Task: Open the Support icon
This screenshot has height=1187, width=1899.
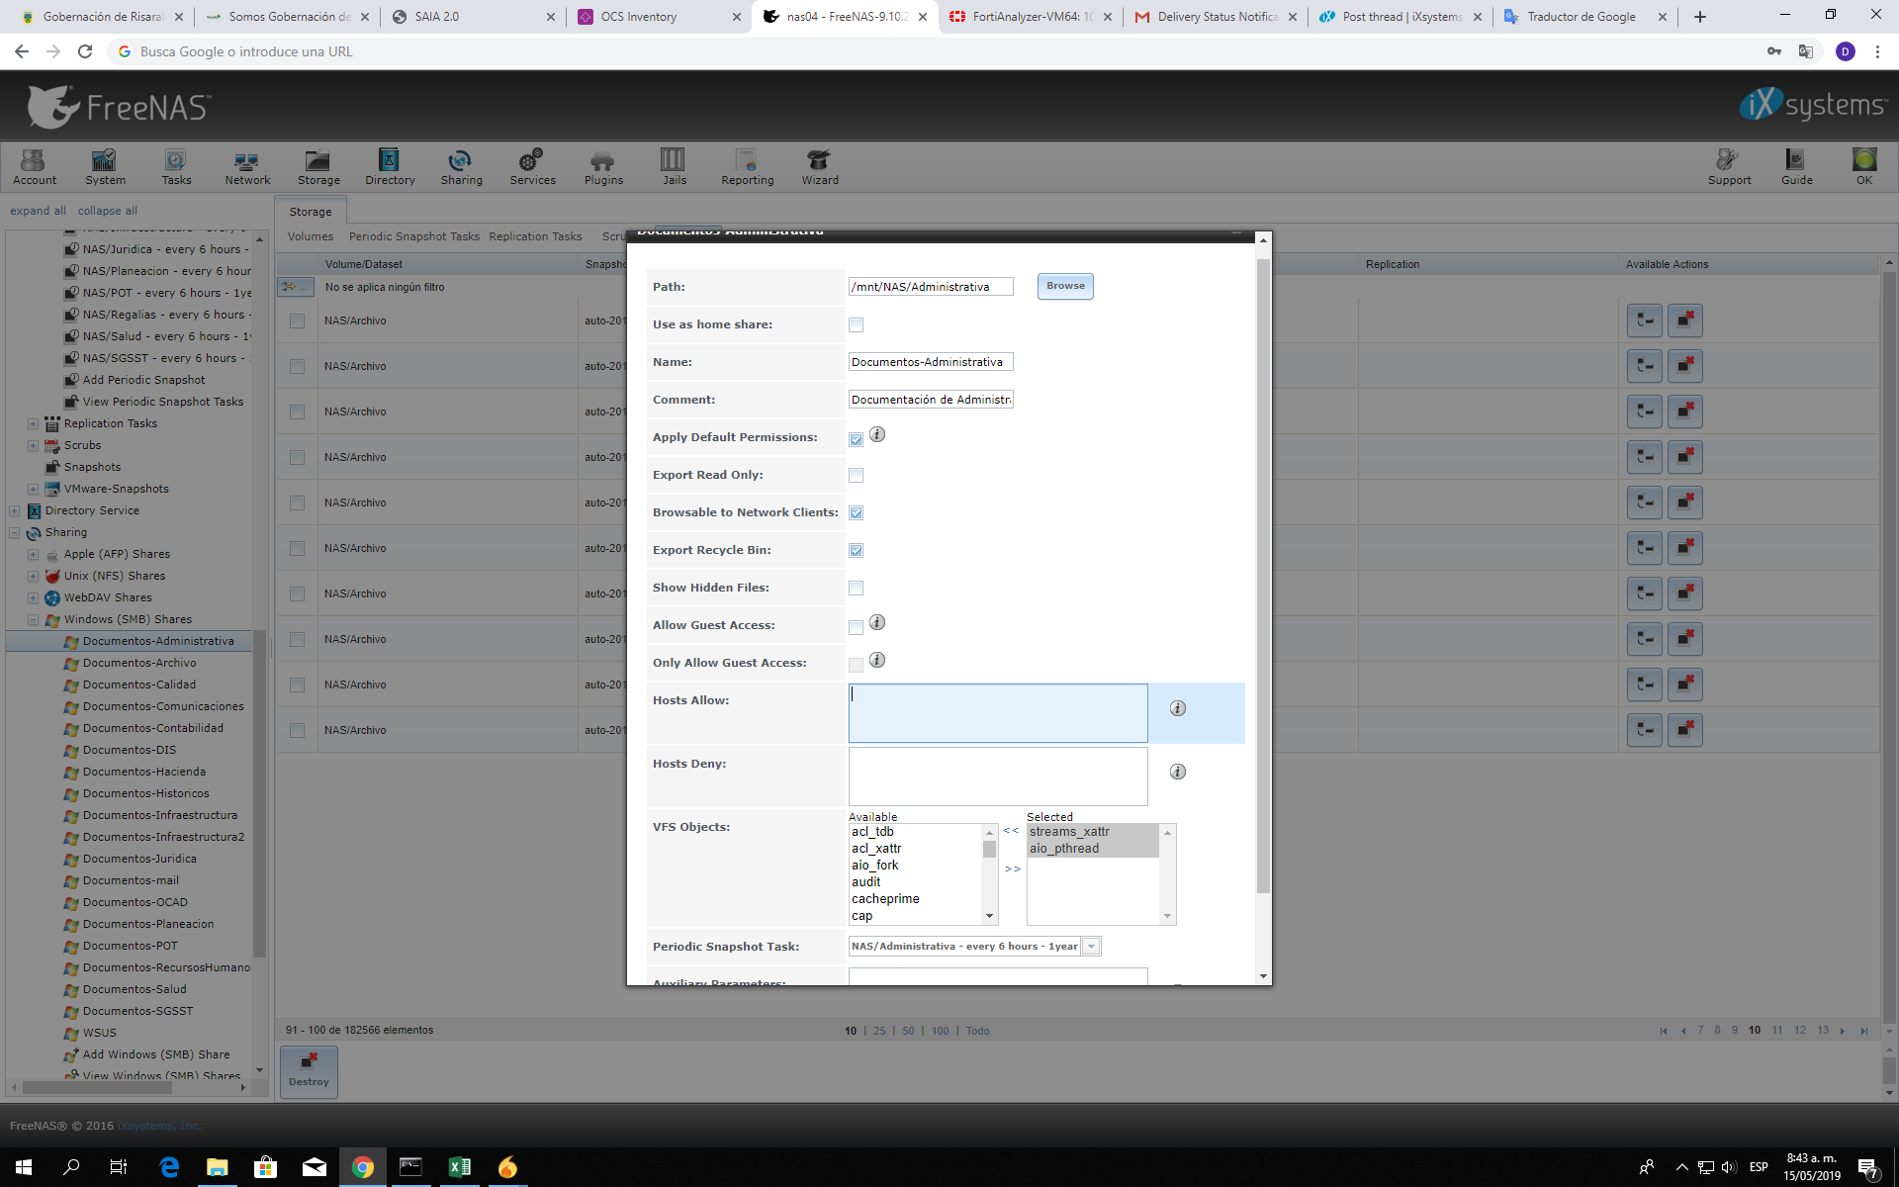Action: (1729, 166)
